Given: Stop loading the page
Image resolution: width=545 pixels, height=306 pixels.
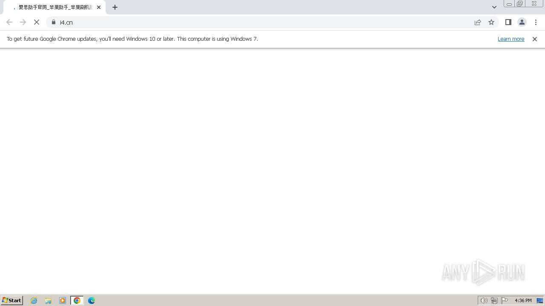Looking at the screenshot, I should tap(37, 22).
